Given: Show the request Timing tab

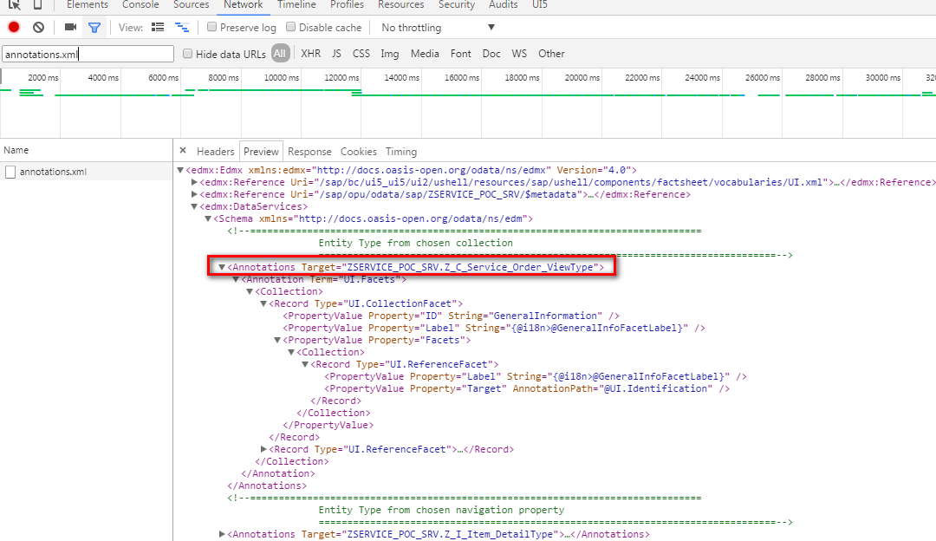Looking at the screenshot, I should tap(401, 152).
